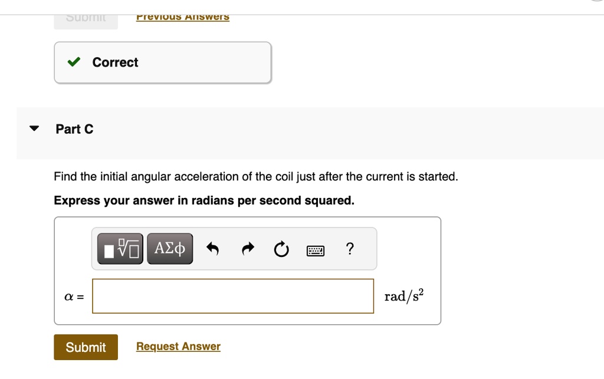
Task: Click the initial angular acceleration question text
Action: pos(255,177)
